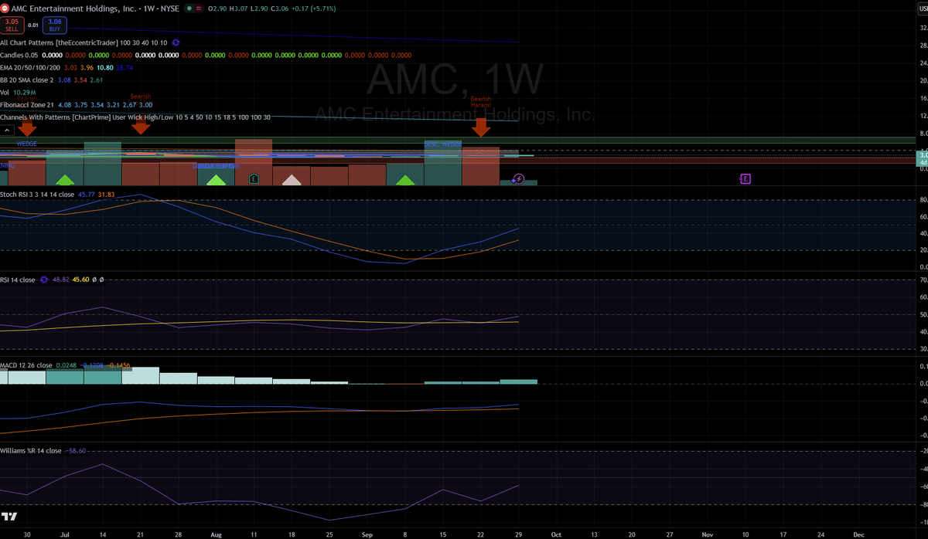Select the Stoch RSI 3 3 14 14 legend
The height and width of the screenshot is (539, 928).
coord(38,195)
